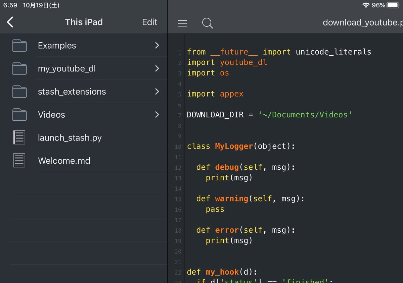Open the launch_stash.py file
The width and height of the screenshot is (403, 283).
[70, 138]
